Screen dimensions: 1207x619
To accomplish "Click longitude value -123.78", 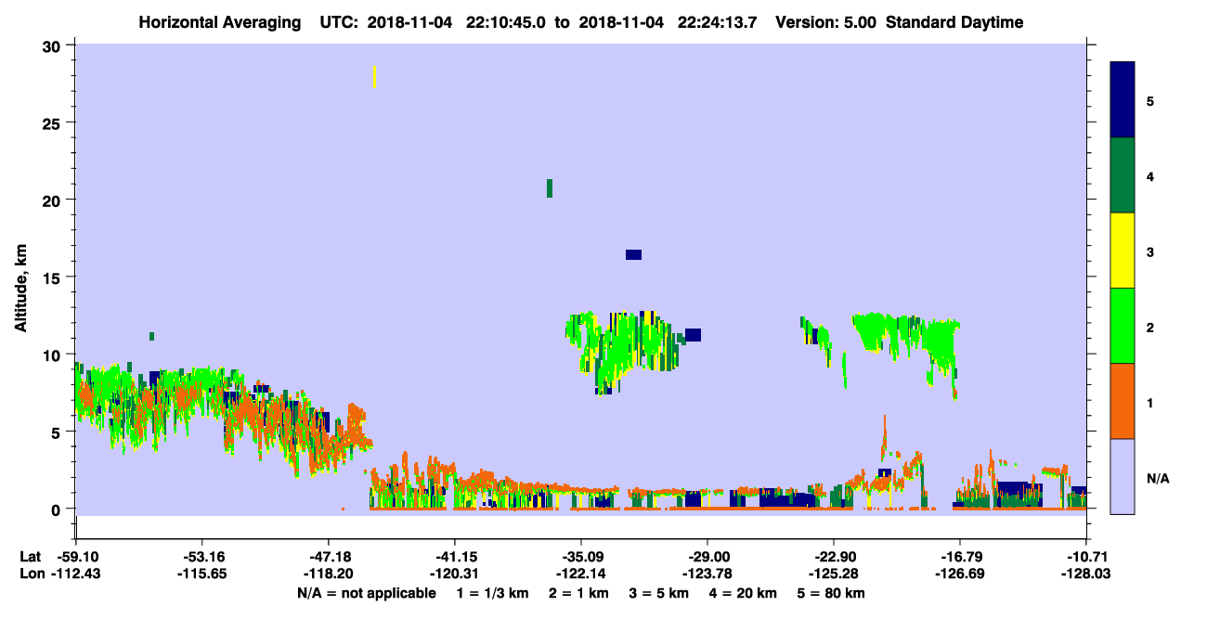I will pyautogui.click(x=707, y=574).
